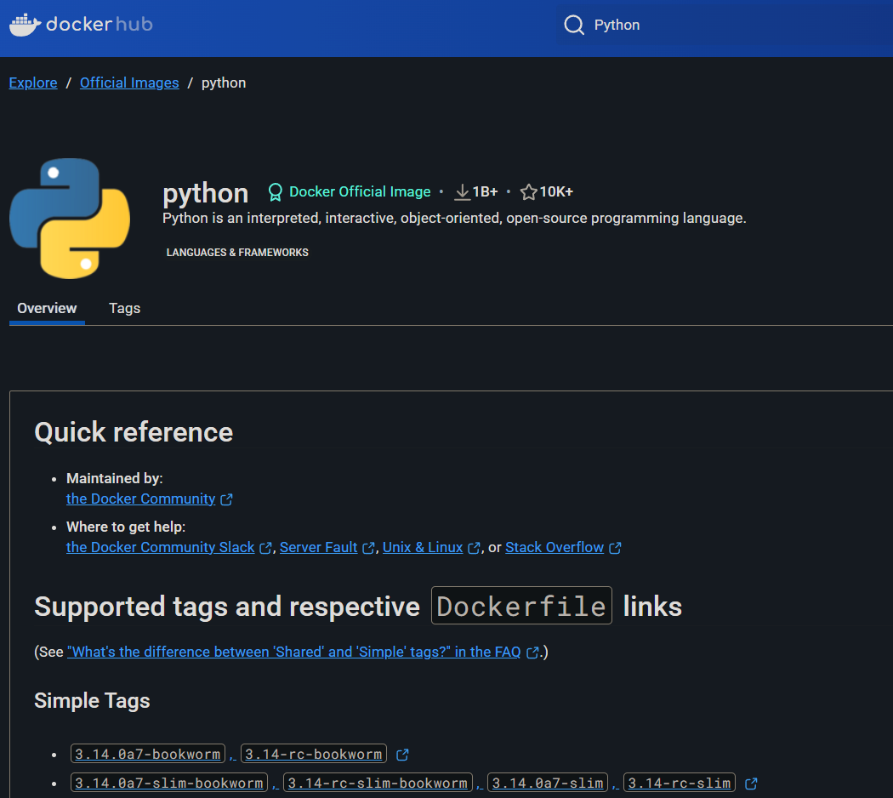Screen dimensions: 893x798
Task: Click the external link icon after 3.14-rc-bookworm
Action: coord(401,753)
